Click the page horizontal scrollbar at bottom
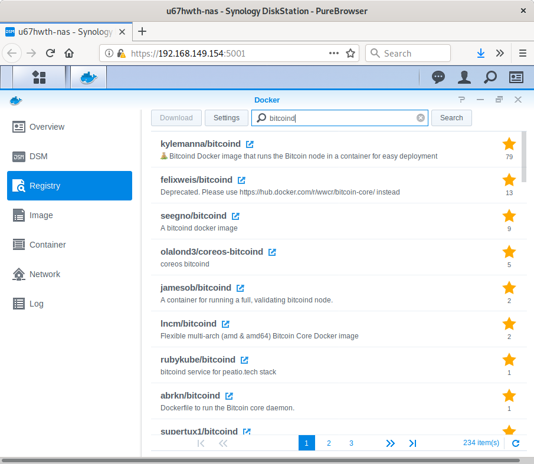This screenshot has height=464, width=534. click(261, 460)
